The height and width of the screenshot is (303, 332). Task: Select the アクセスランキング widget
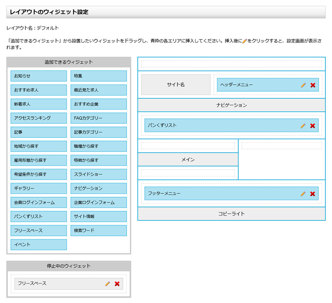[38, 118]
